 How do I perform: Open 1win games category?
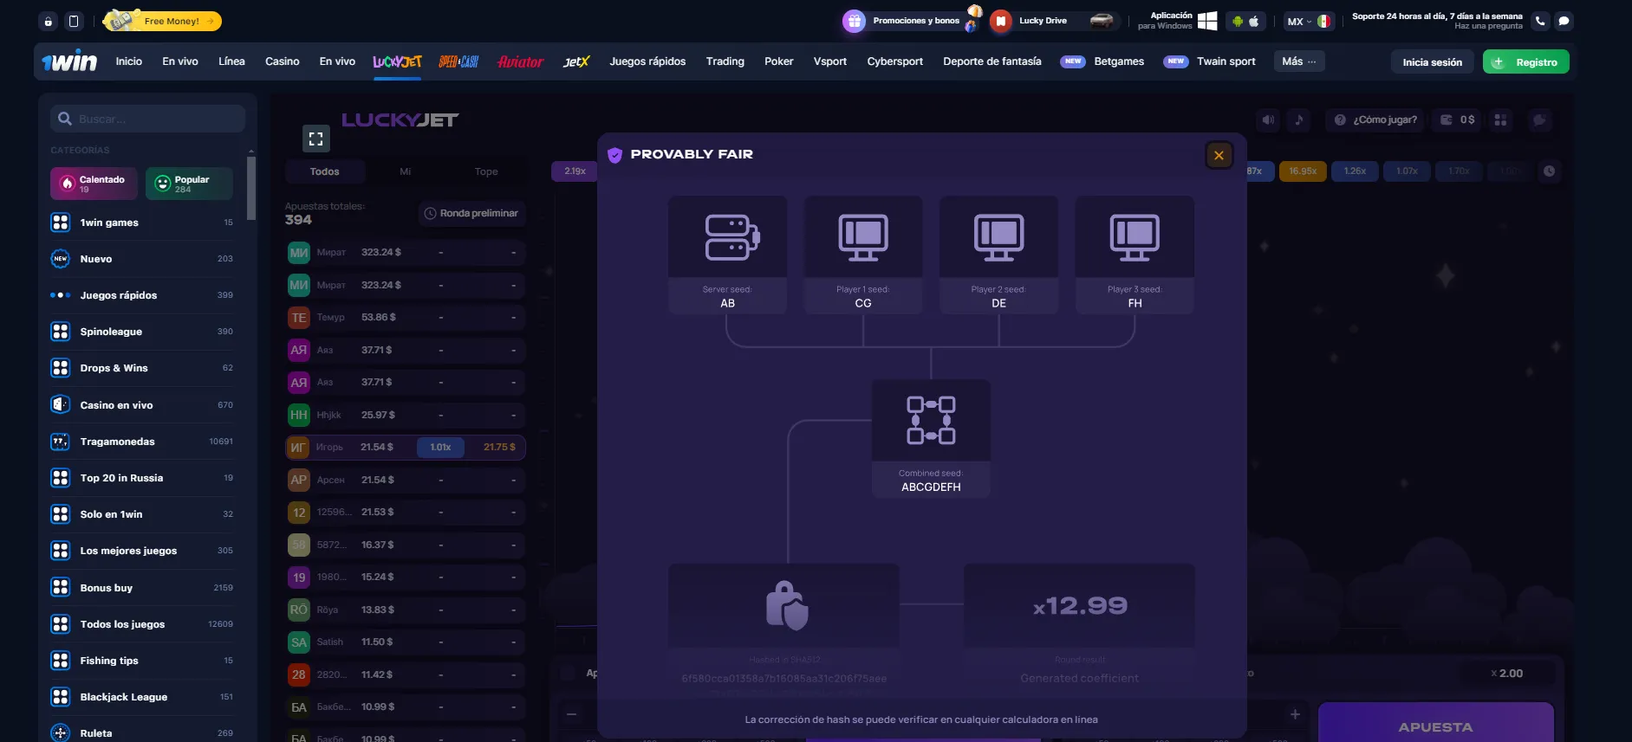click(x=143, y=223)
